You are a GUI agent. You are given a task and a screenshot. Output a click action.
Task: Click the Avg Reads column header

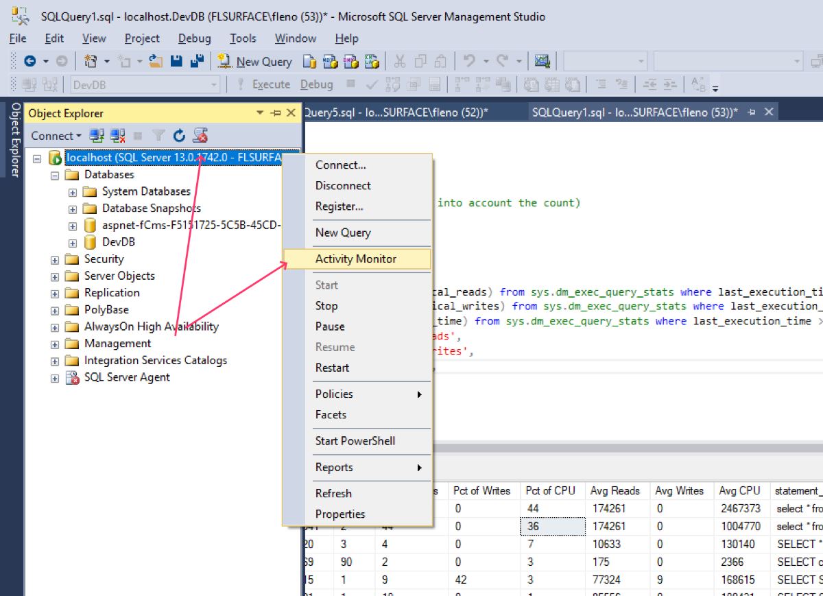617,491
